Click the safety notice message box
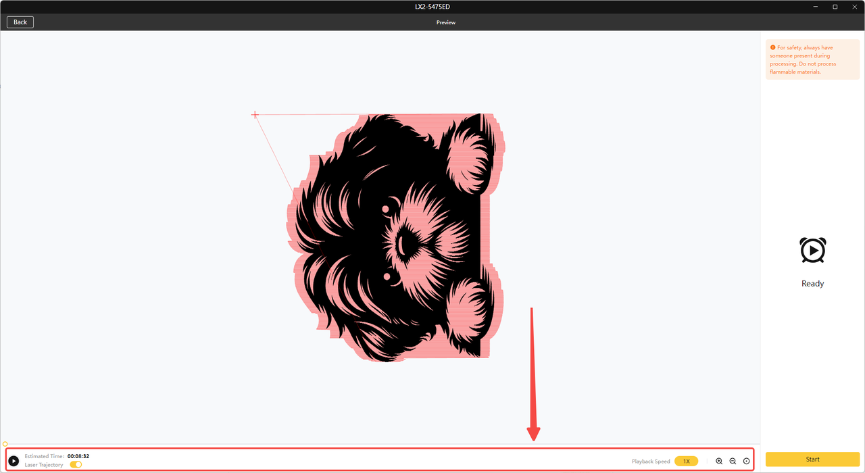The height and width of the screenshot is (473, 865). [x=812, y=60]
